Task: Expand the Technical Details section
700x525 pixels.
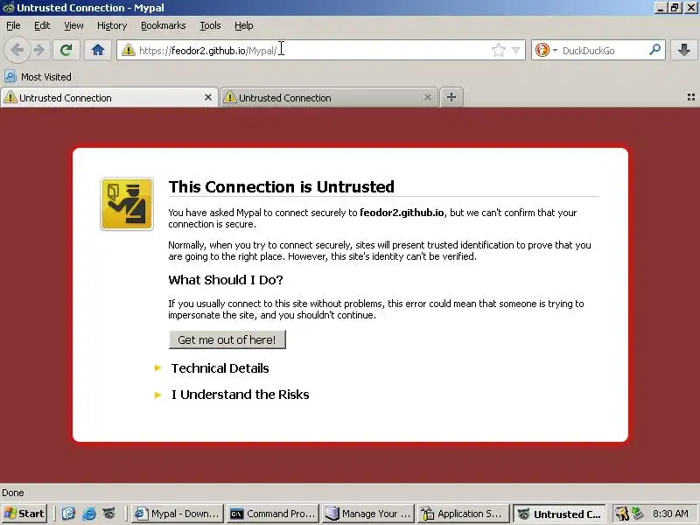Action: tap(220, 368)
